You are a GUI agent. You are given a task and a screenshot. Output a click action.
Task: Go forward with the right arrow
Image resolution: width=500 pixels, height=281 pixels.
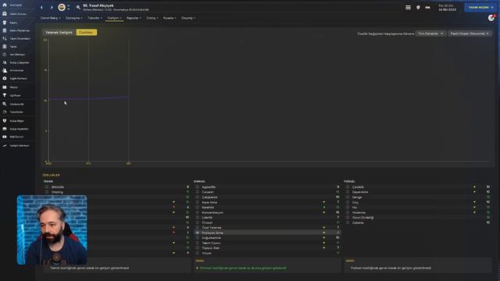tap(52, 7)
